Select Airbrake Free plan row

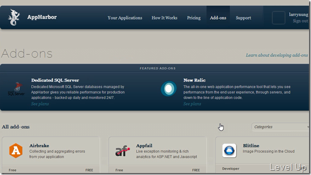tap(51, 170)
